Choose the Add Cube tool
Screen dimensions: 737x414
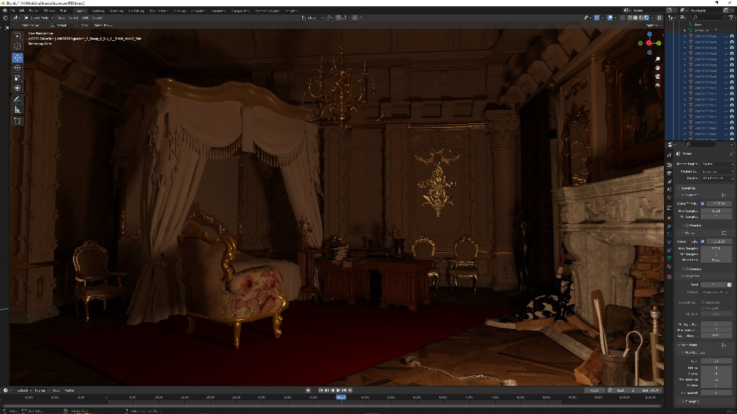point(17,121)
